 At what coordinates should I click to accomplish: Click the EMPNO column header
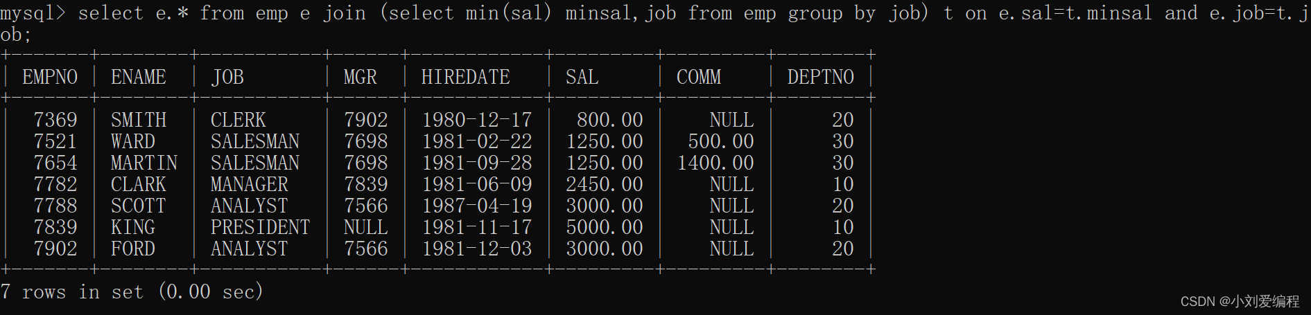[50, 77]
